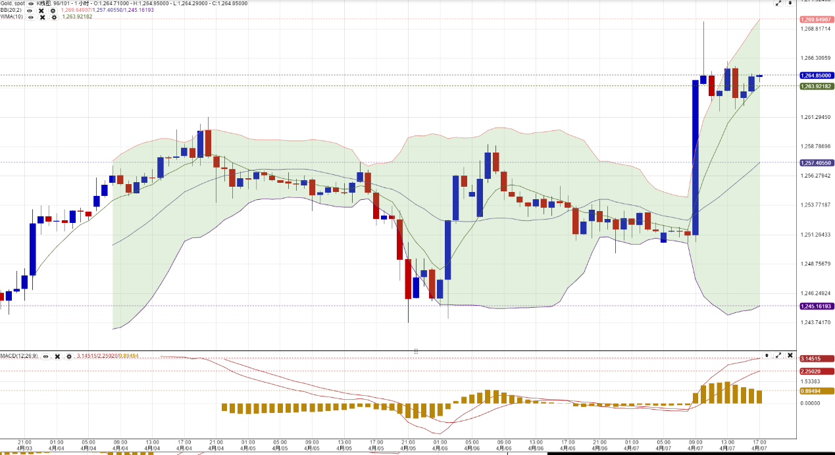Image resolution: width=835 pixels, height=455 pixels.
Task: Click MACD axis tick 0.00000
Action: point(810,403)
